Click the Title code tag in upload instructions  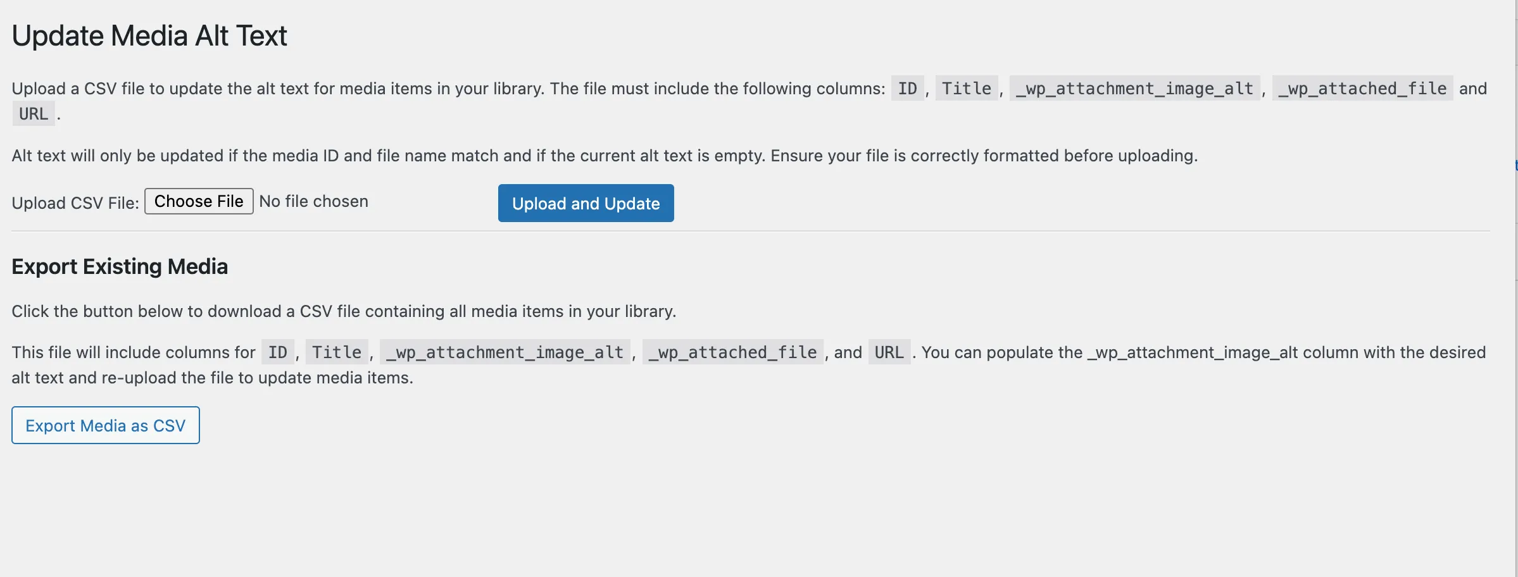(x=966, y=89)
